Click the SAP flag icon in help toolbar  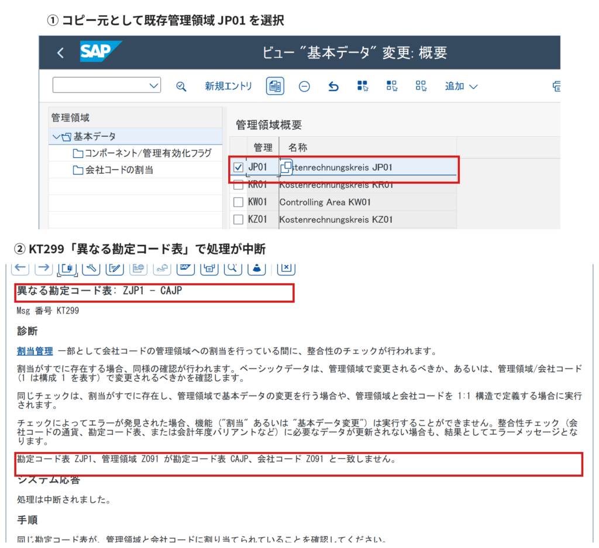click(x=185, y=268)
